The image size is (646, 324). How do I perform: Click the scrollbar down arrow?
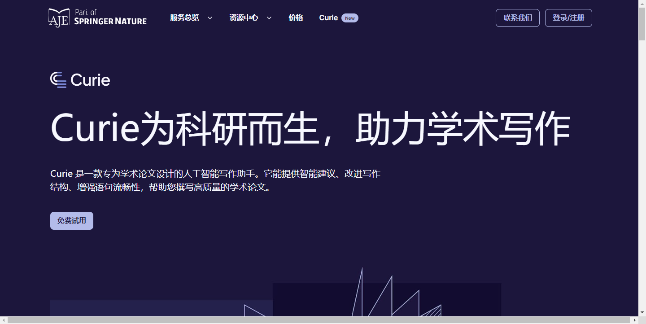click(642, 312)
